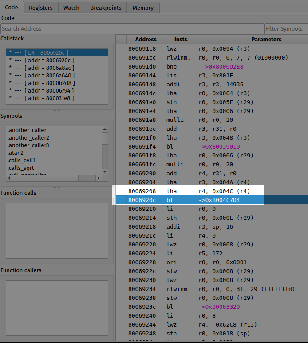Click the Function callers list box

57,308
